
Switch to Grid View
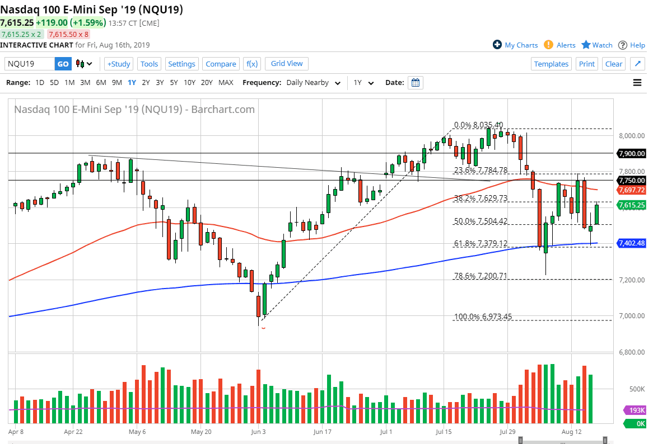coord(286,63)
